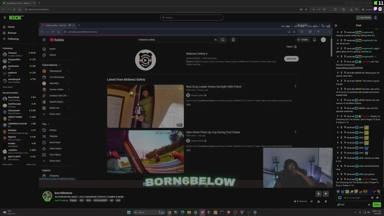
Task: Collapse the chat panel arrow icon
Action: [336, 25]
